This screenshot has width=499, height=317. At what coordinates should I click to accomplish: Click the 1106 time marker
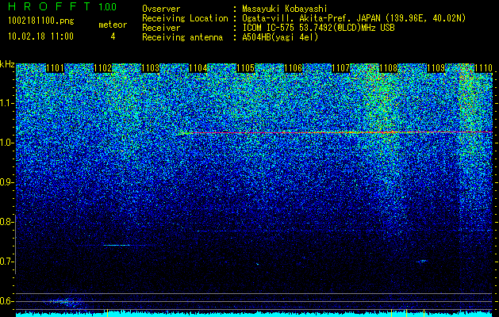click(x=293, y=68)
